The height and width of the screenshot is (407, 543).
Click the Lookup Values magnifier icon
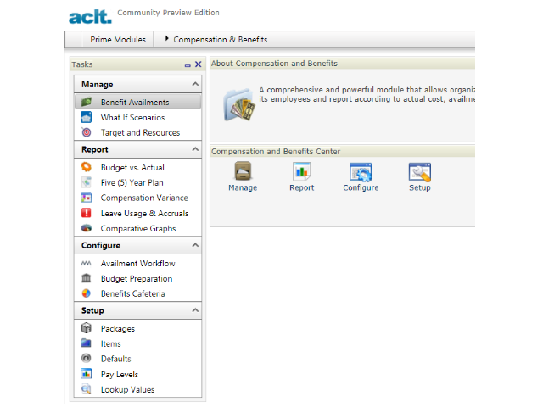click(87, 389)
